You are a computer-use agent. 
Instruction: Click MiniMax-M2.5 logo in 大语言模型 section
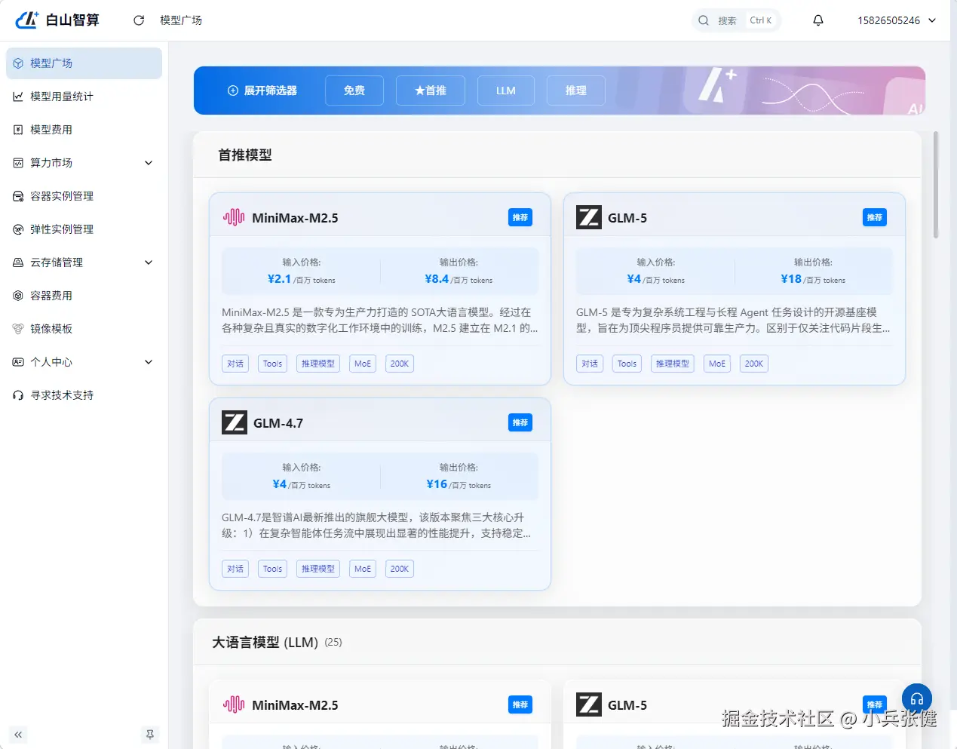click(234, 704)
